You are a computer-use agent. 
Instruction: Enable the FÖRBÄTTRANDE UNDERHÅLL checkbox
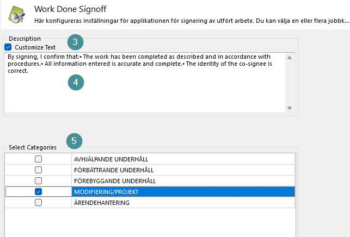pyautogui.click(x=39, y=170)
